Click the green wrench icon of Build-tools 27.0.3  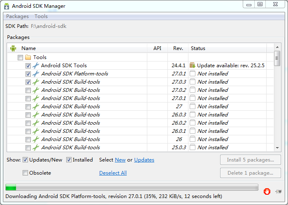(x=36, y=82)
